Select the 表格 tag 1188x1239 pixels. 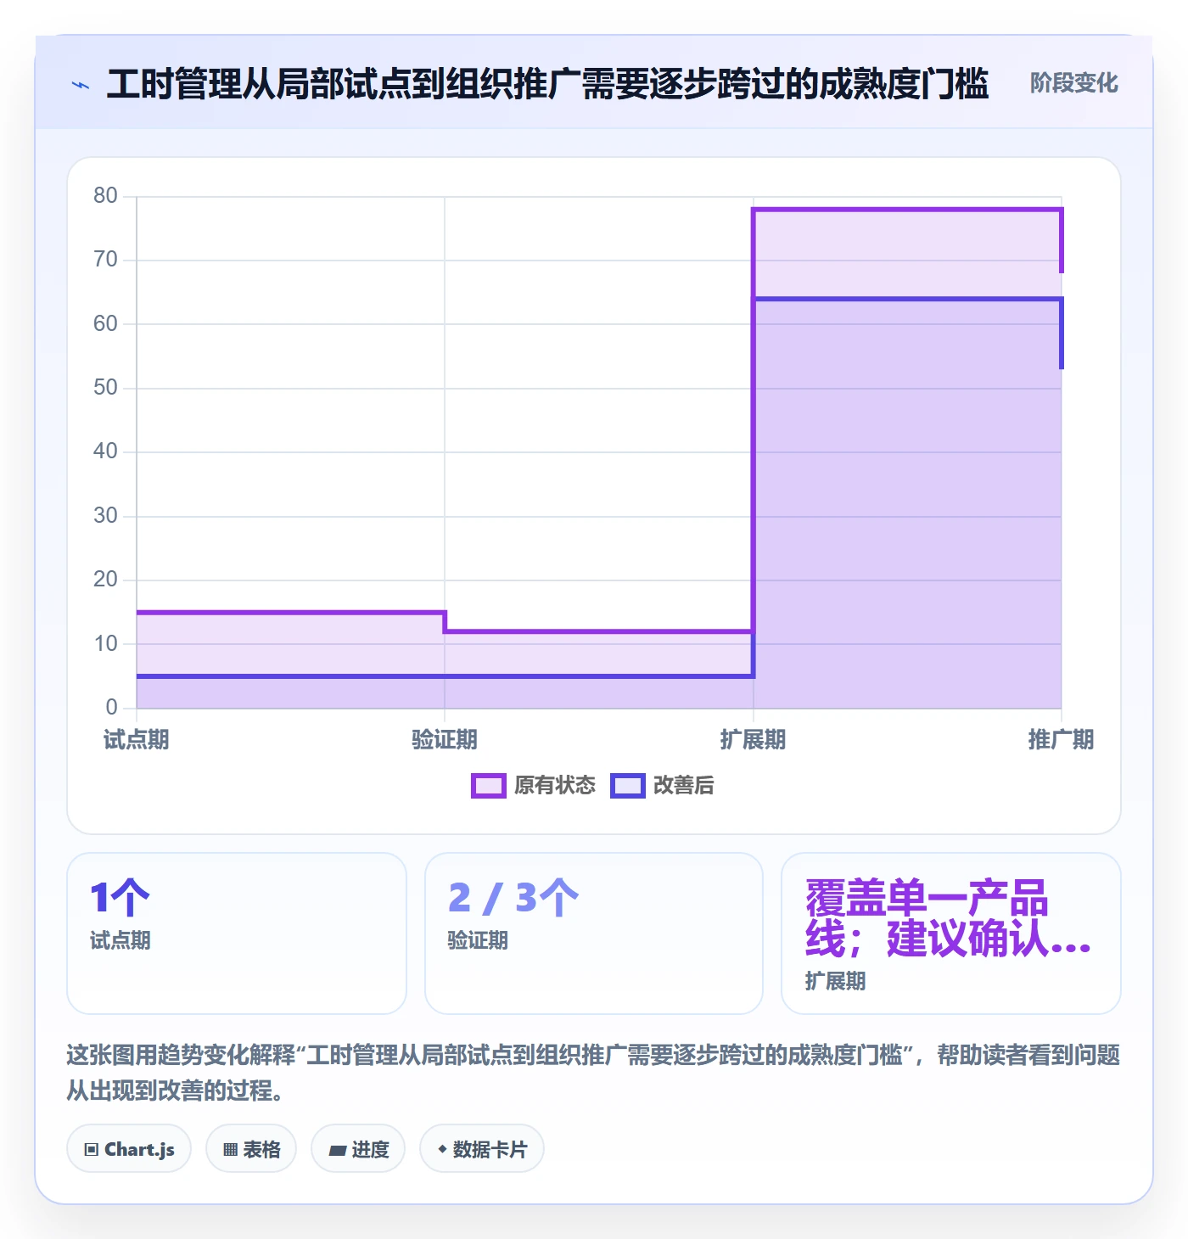251,1149
